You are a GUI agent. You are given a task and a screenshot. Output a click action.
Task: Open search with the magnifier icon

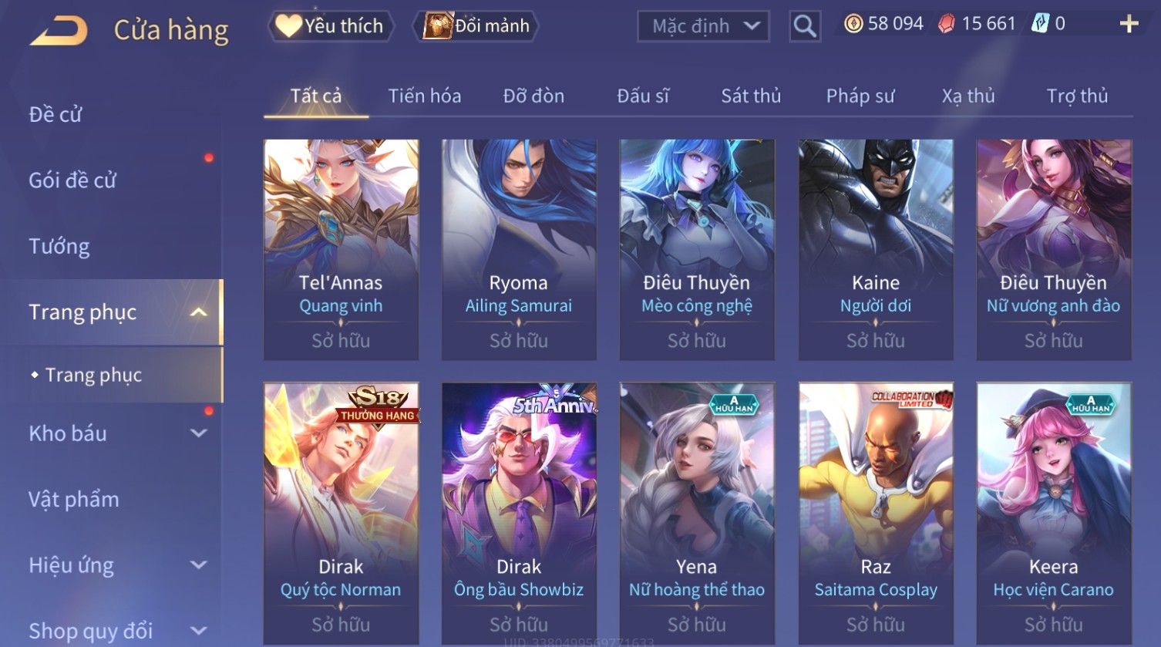coord(805,26)
